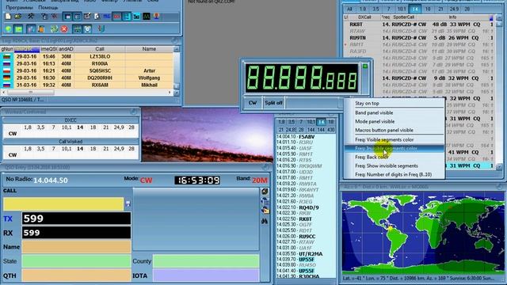Choose Freq: Visible segments color
Screen dimensions: 507x285
pos(384,139)
